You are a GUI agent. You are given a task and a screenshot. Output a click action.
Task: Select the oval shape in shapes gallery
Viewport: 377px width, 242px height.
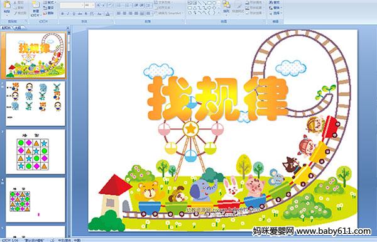pyautogui.click(x=214, y=3)
